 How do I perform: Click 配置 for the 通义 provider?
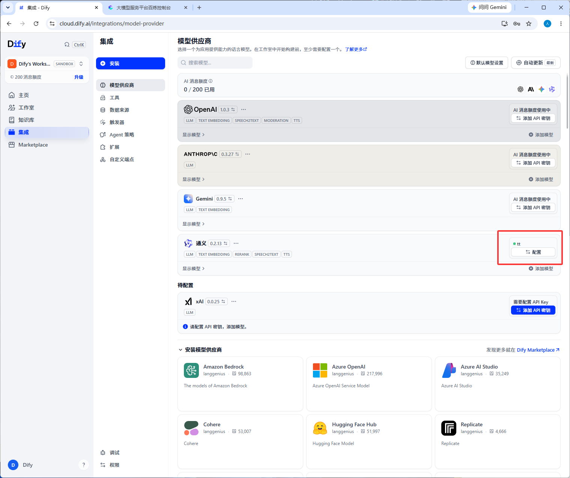(533, 252)
